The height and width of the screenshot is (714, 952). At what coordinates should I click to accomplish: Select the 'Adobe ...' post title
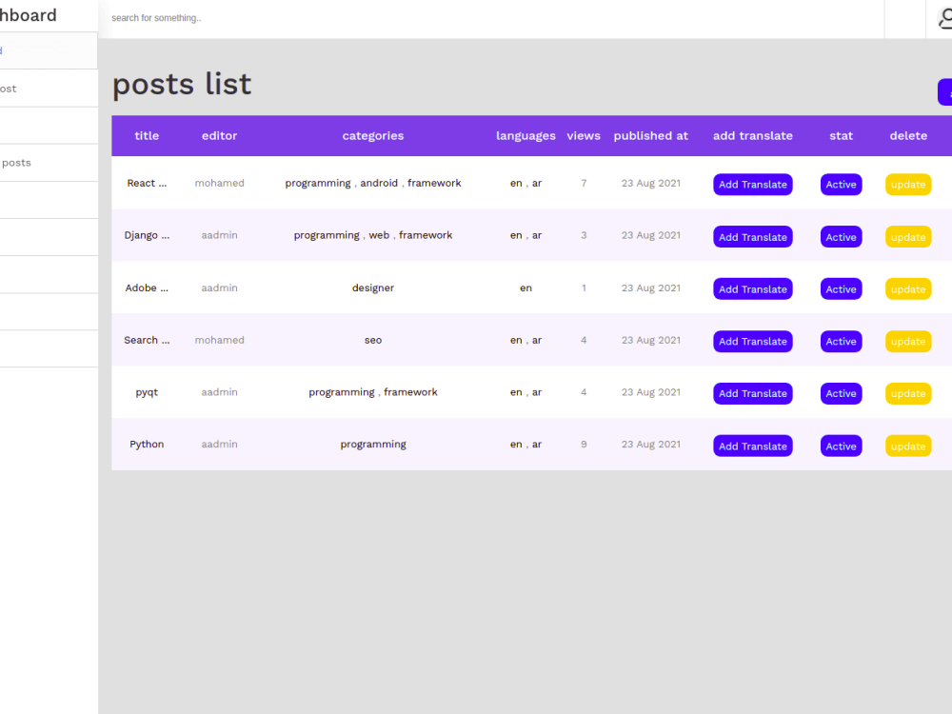[x=147, y=288]
